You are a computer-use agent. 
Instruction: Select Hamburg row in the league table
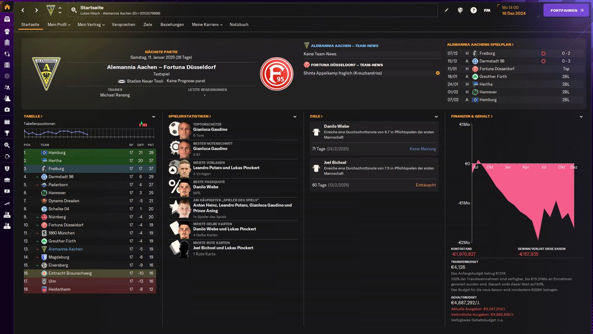point(90,153)
